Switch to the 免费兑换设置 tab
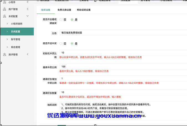The image size is (187, 126). click(x=64, y=10)
